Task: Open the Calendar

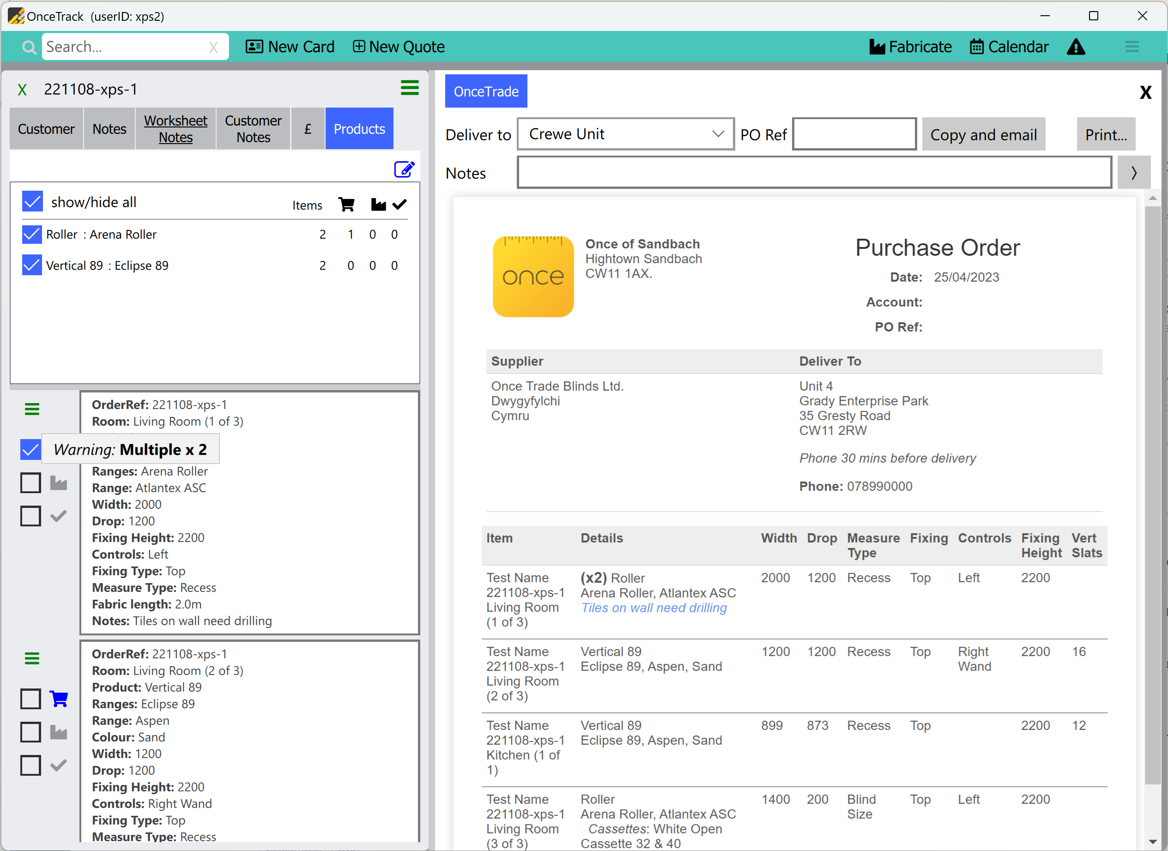Action: point(1009,47)
